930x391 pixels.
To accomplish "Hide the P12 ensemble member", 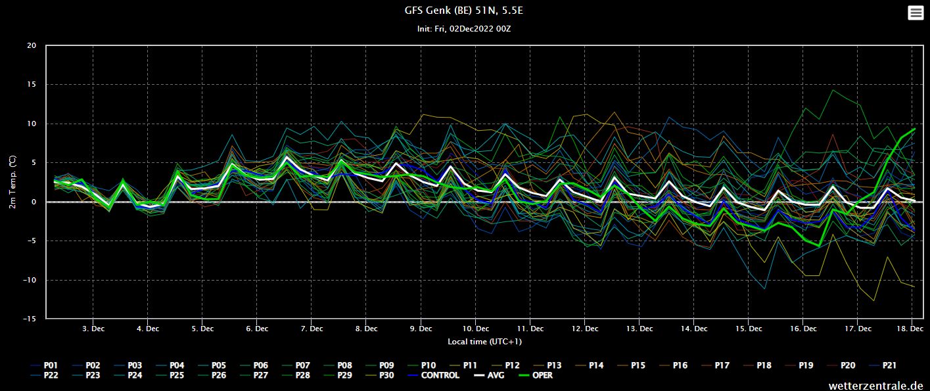I will click(x=506, y=365).
